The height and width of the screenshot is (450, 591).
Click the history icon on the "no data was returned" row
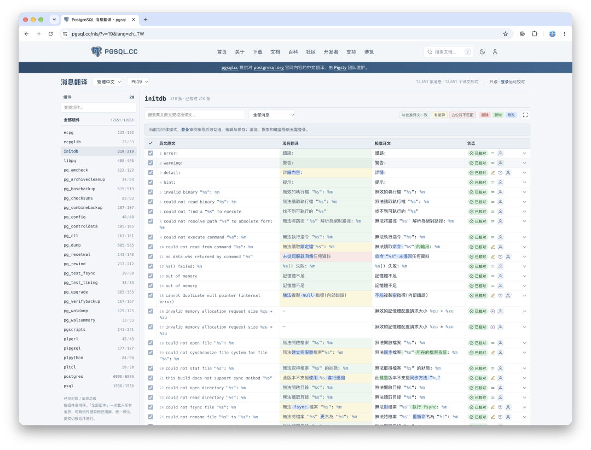pyautogui.click(x=500, y=257)
